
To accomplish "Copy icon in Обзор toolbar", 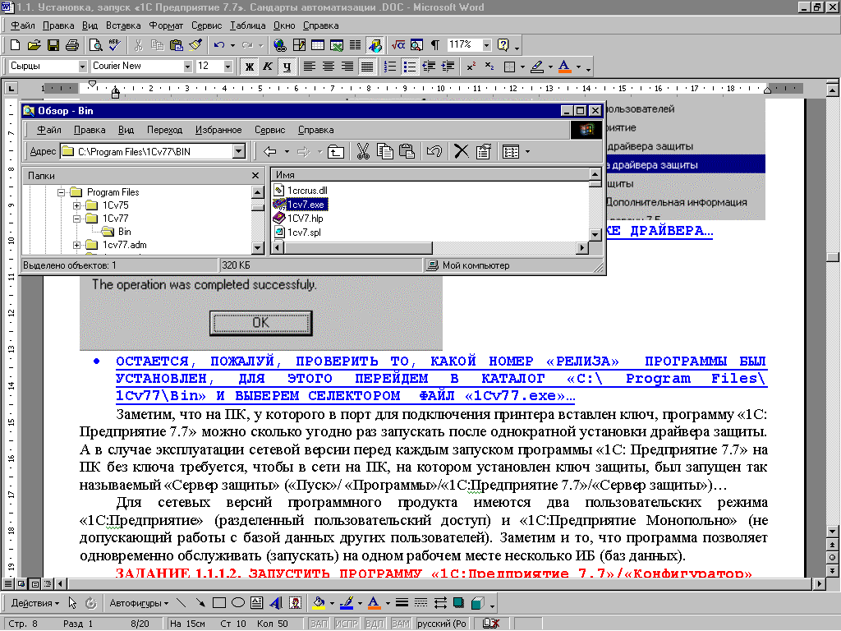I will (384, 152).
